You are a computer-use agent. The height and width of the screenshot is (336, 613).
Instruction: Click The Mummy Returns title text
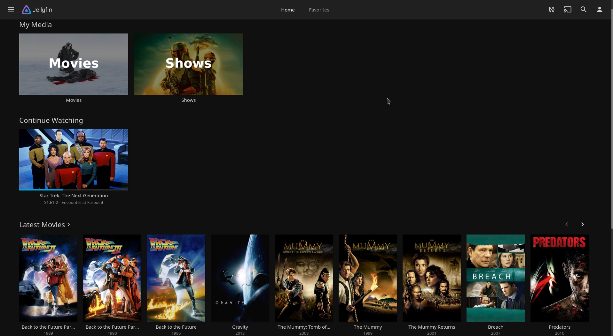tap(432, 327)
